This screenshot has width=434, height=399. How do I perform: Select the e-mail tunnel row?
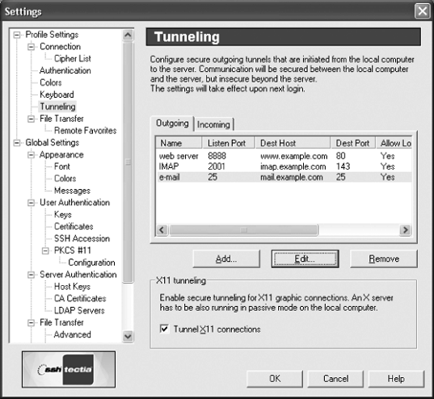click(284, 177)
